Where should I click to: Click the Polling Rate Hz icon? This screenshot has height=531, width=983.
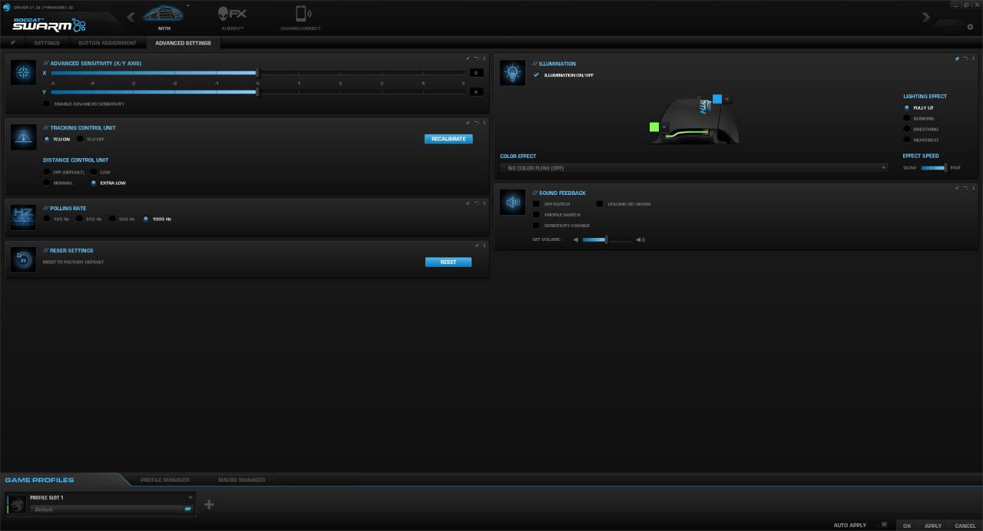point(24,218)
